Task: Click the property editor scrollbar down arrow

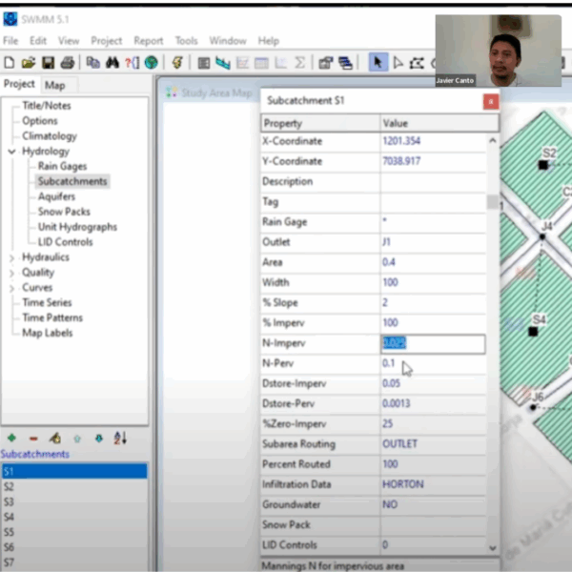Action: point(493,547)
